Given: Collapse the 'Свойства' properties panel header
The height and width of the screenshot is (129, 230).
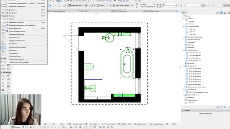Looking at the screenshot, I should [183, 110].
